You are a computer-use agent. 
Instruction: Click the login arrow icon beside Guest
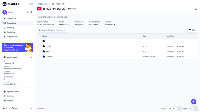[27, 12]
